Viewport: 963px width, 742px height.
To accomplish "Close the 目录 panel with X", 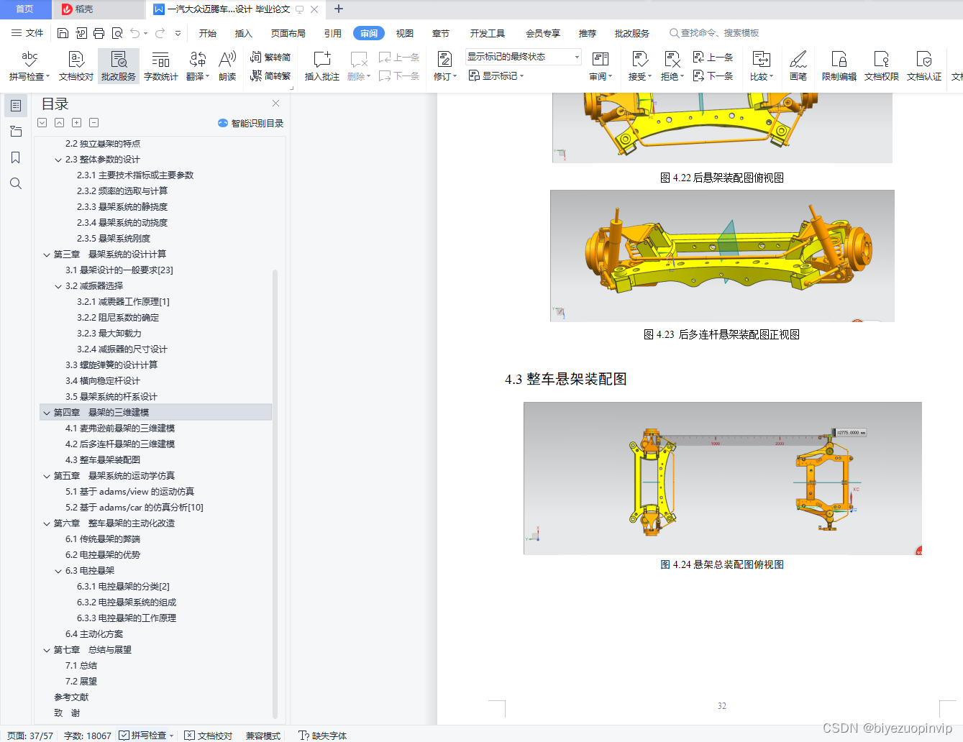I will point(275,104).
